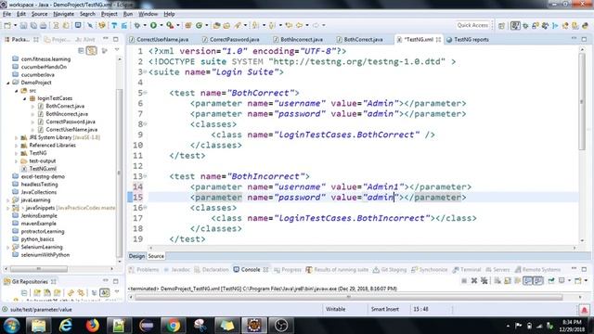Collapse the DemoProject tree node

(x=8, y=83)
